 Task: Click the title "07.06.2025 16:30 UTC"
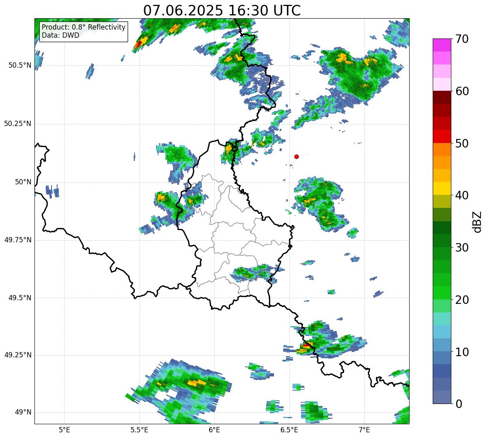222,10
